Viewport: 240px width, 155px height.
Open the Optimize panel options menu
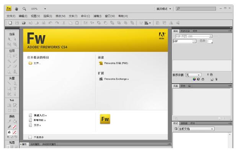click(x=230, y=31)
